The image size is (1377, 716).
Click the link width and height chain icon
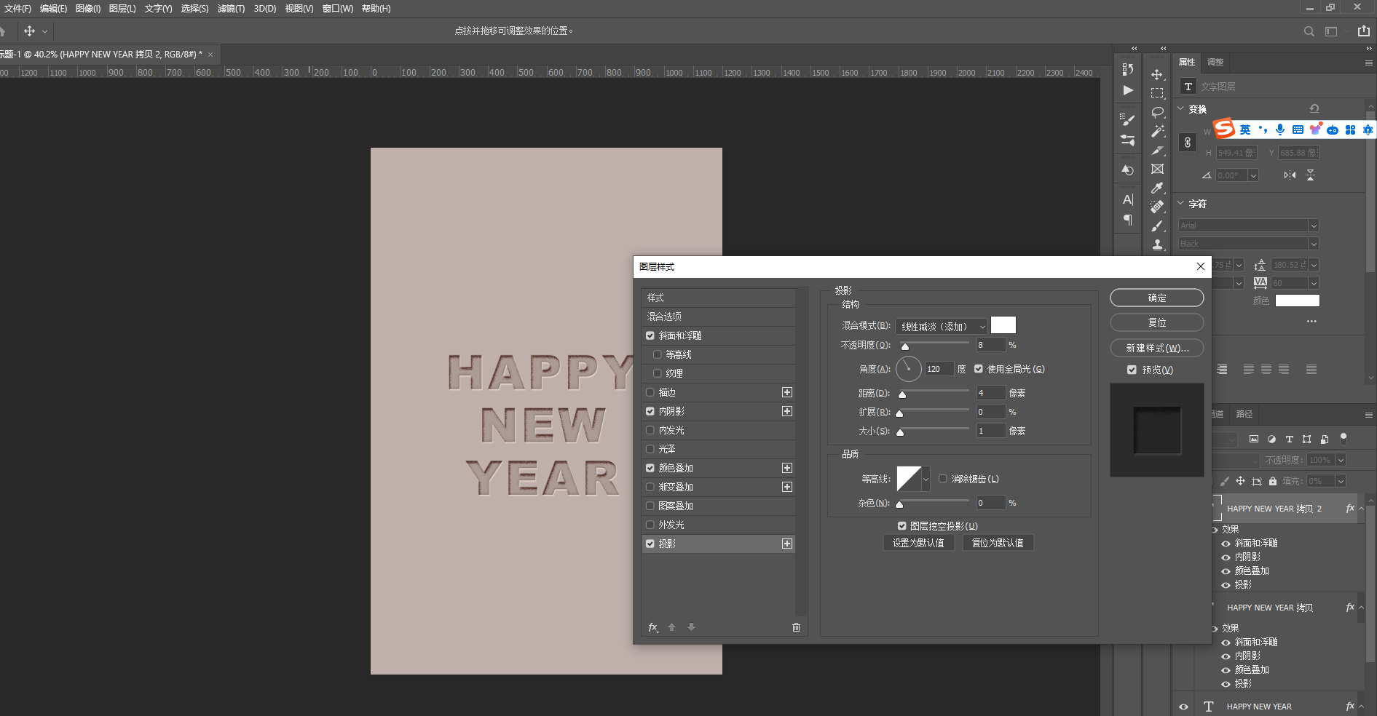[x=1188, y=143]
